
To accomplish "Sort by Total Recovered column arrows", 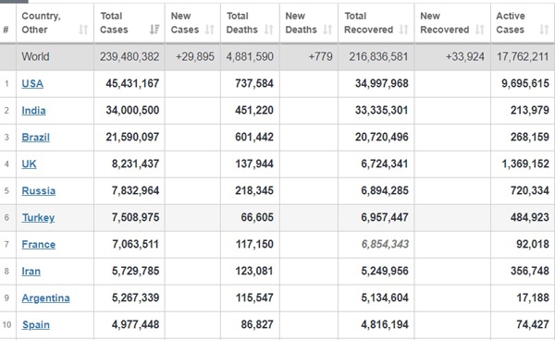I will [403, 30].
